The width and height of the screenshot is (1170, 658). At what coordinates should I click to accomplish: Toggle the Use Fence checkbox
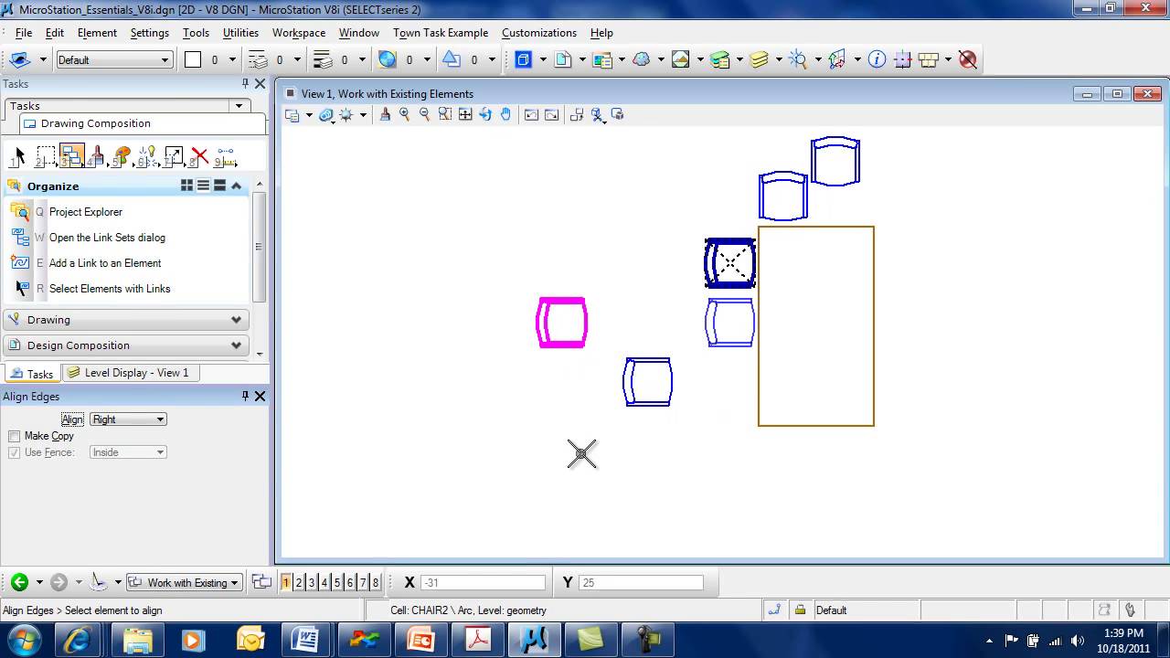click(14, 452)
